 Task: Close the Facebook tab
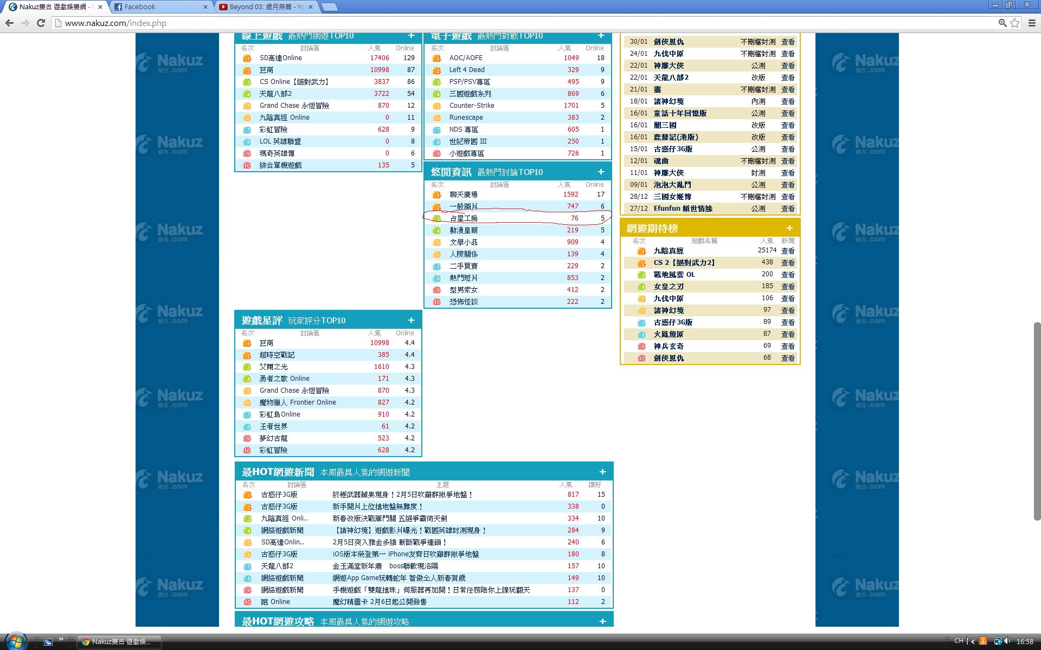pyautogui.click(x=205, y=7)
